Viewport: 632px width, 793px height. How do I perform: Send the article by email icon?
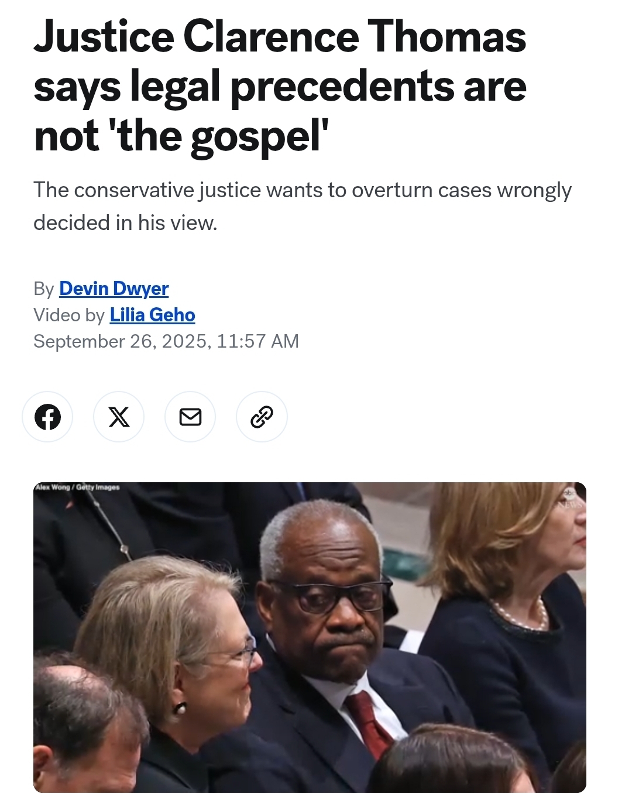190,417
